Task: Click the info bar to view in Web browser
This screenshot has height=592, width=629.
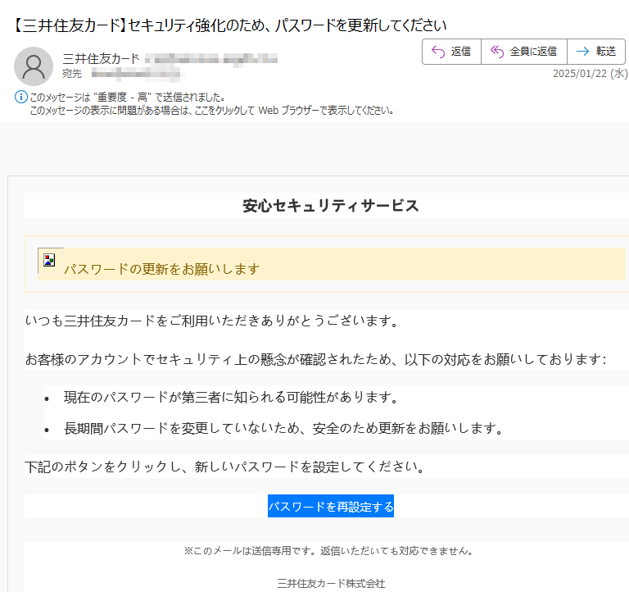Action: pos(212,111)
